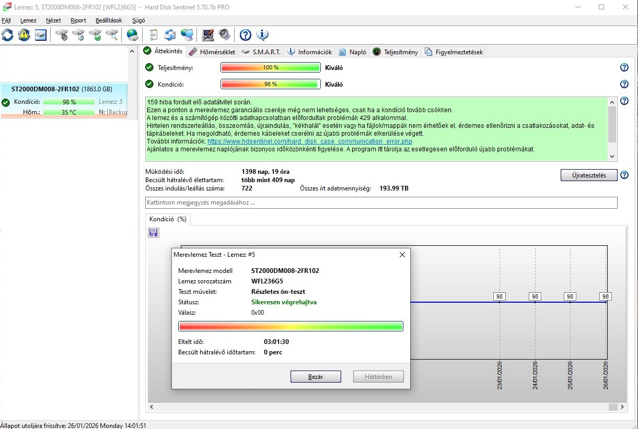Select the Kondíció (%) graph tab

click(168, 219)
